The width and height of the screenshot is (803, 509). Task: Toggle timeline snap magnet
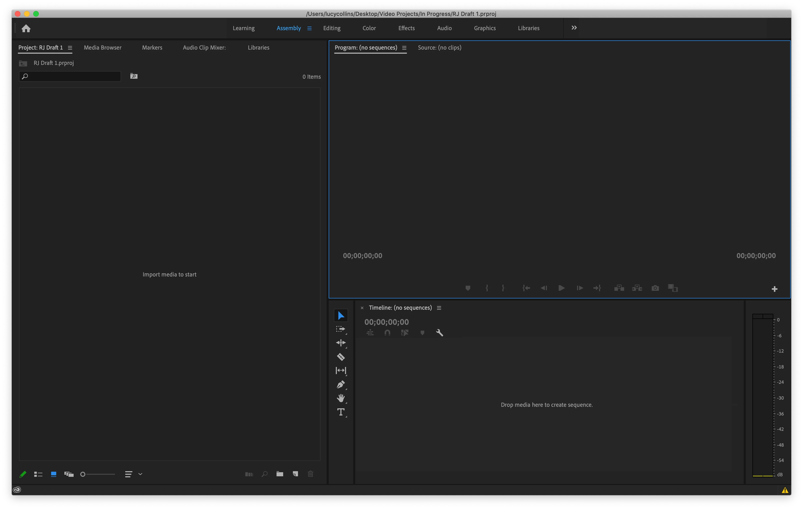(x=387, y=333)
